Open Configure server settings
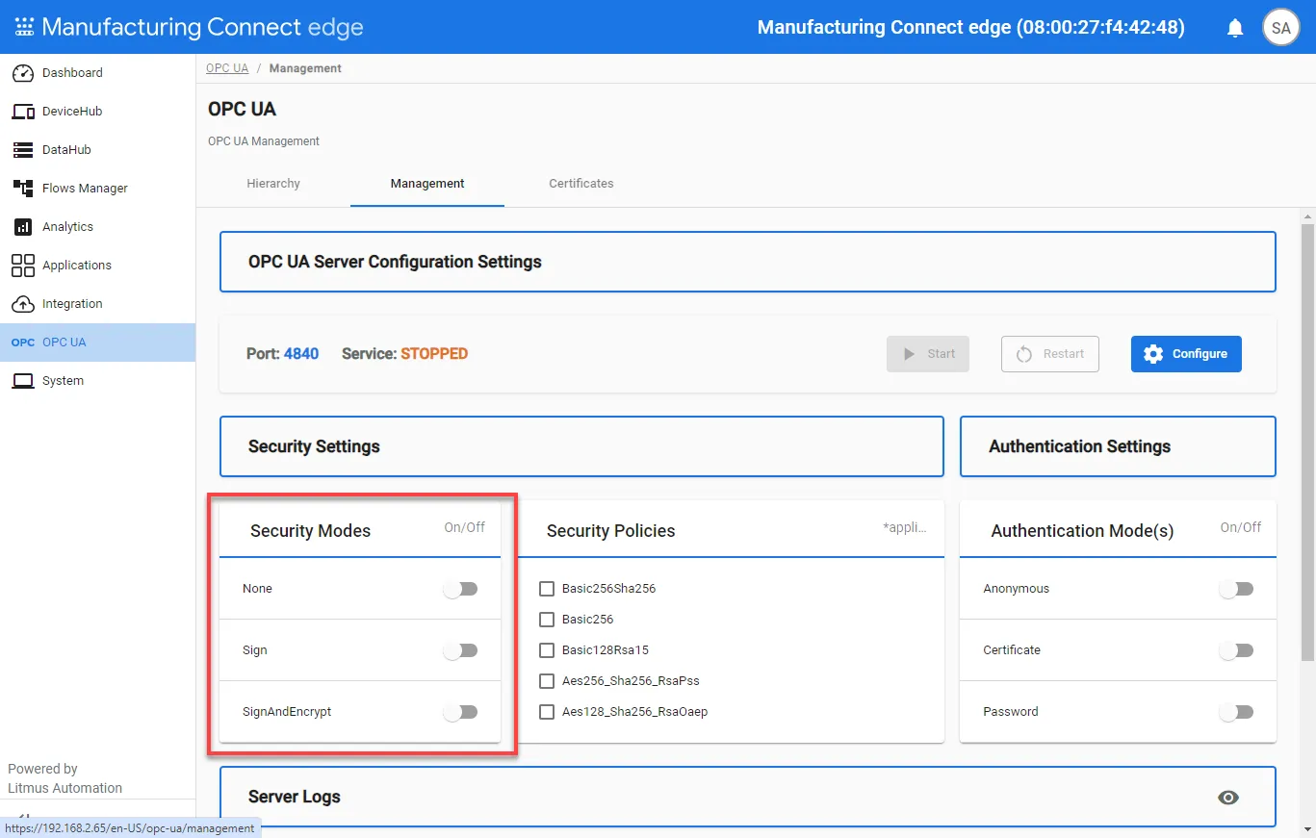The height and width of the screenshot is (838, 1316). (x=1186, y=354)
